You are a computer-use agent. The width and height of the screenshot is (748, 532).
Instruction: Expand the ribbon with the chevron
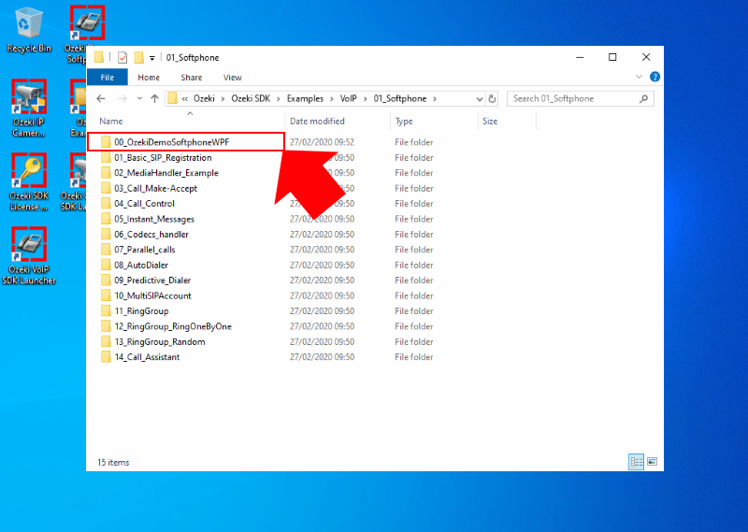[x=639, y=77]
